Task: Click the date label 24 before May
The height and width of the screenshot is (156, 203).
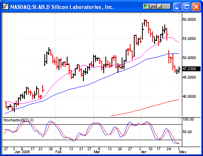Action: (x=168, y=149)
